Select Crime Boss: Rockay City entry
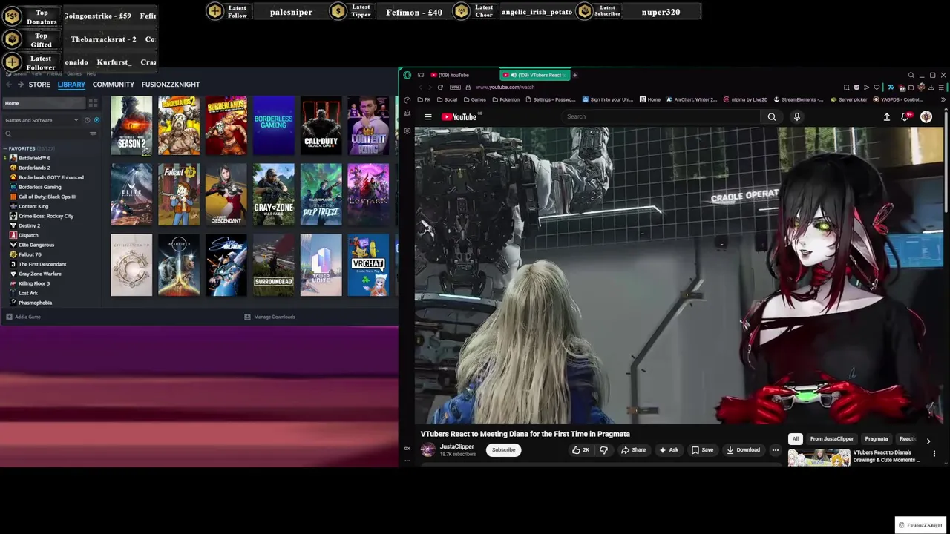Viewport: 950px width, 534px height. click(x=42, y=216)
